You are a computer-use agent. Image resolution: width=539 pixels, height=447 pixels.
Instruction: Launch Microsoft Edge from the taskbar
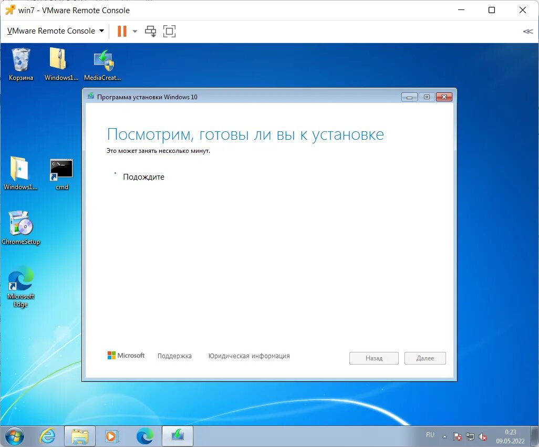point(144,436)
